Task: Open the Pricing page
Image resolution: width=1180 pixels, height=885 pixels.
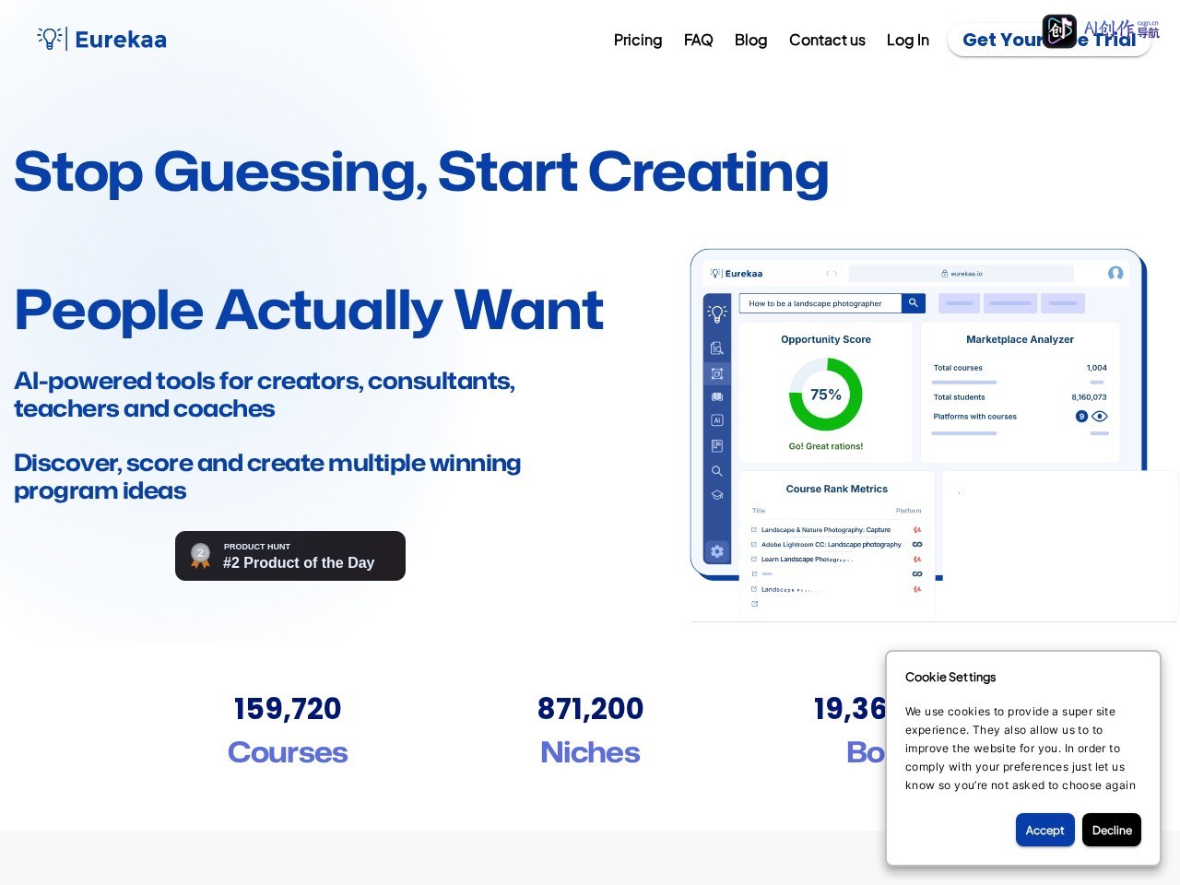Action: 638,40
